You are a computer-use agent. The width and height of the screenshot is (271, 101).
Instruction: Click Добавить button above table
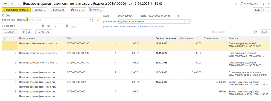[x=10, y=32]
